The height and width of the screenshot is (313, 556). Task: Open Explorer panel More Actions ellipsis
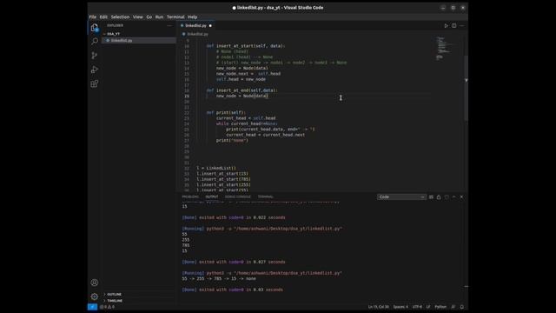(169, 25)
